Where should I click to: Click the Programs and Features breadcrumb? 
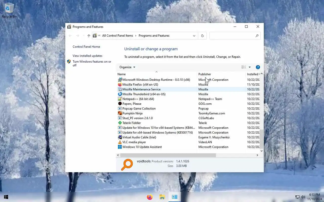pyautogui.click(x=154, y=36)
